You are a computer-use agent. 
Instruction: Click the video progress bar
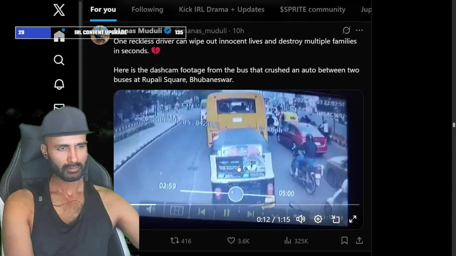point(244,205)
